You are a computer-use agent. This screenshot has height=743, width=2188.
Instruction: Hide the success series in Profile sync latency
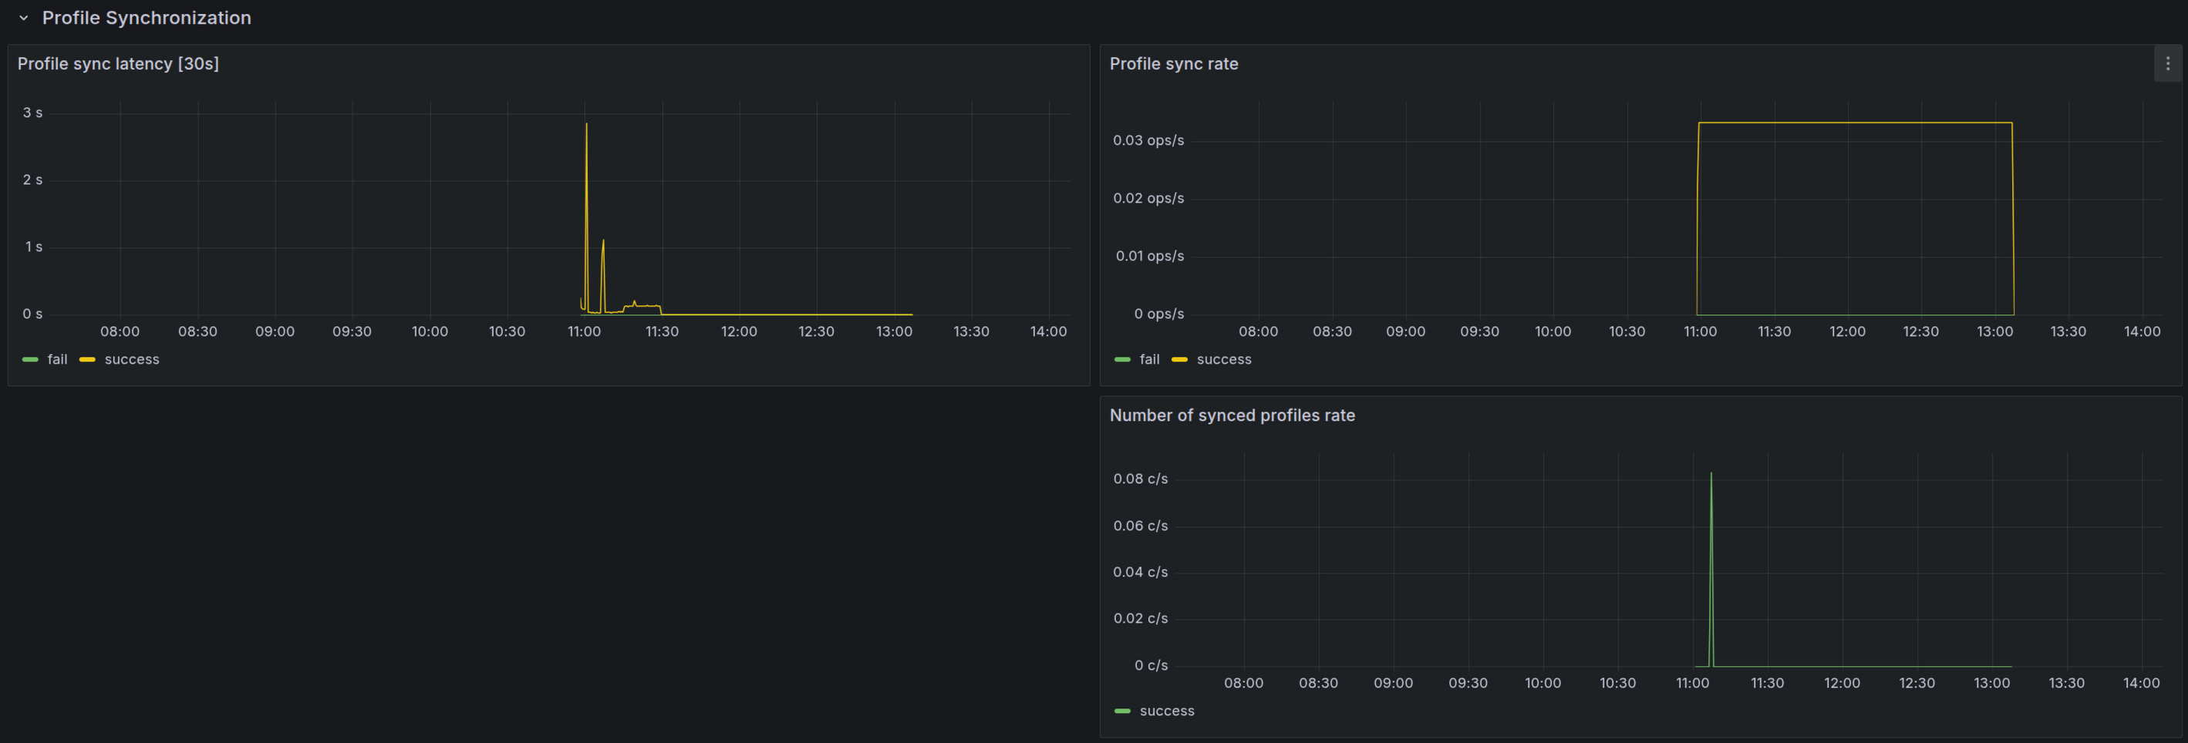[133, 359]
